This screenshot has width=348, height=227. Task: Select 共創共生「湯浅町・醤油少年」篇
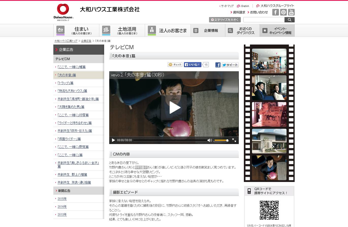click(78, 99)
